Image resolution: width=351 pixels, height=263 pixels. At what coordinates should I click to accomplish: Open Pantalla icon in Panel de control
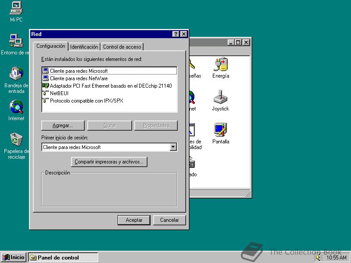[x=221, y=133]
